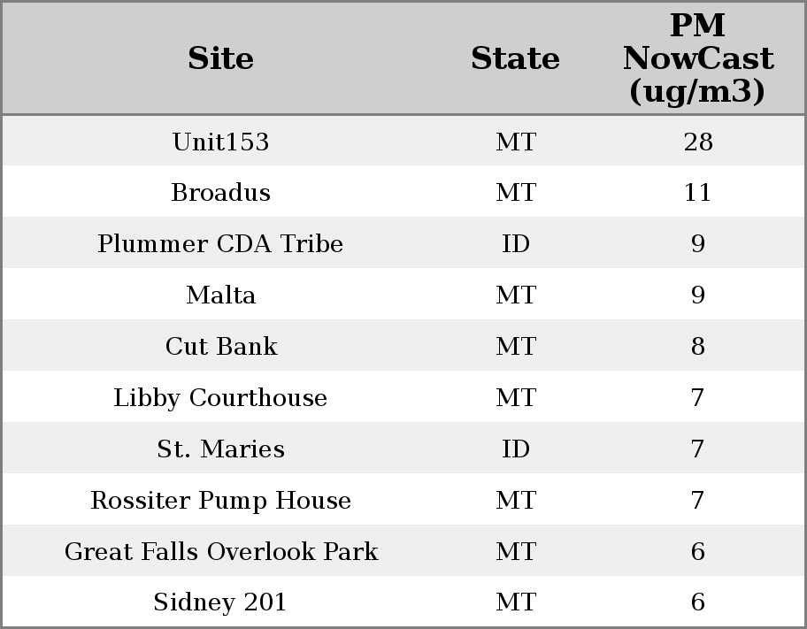807x629 pixels.
Task: Select the Sidney 201 site
Action: click(220, 602)
